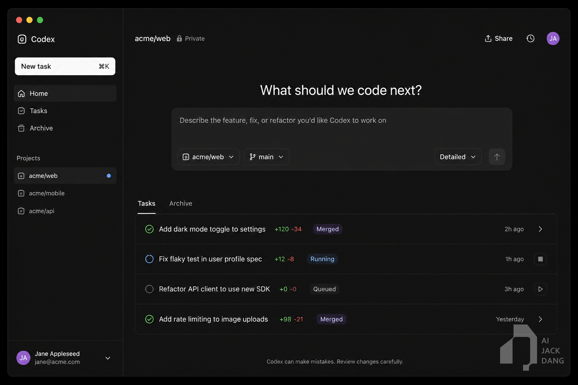Click Merged badge on rate limiting task
Screen dimensions: 578x385
point(332,319)
